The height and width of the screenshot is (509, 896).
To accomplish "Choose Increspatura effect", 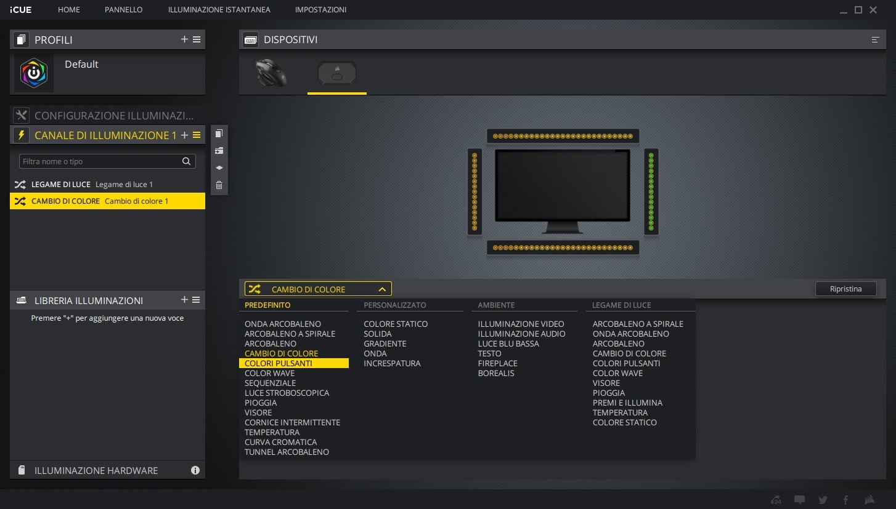I will coord(392,363).
